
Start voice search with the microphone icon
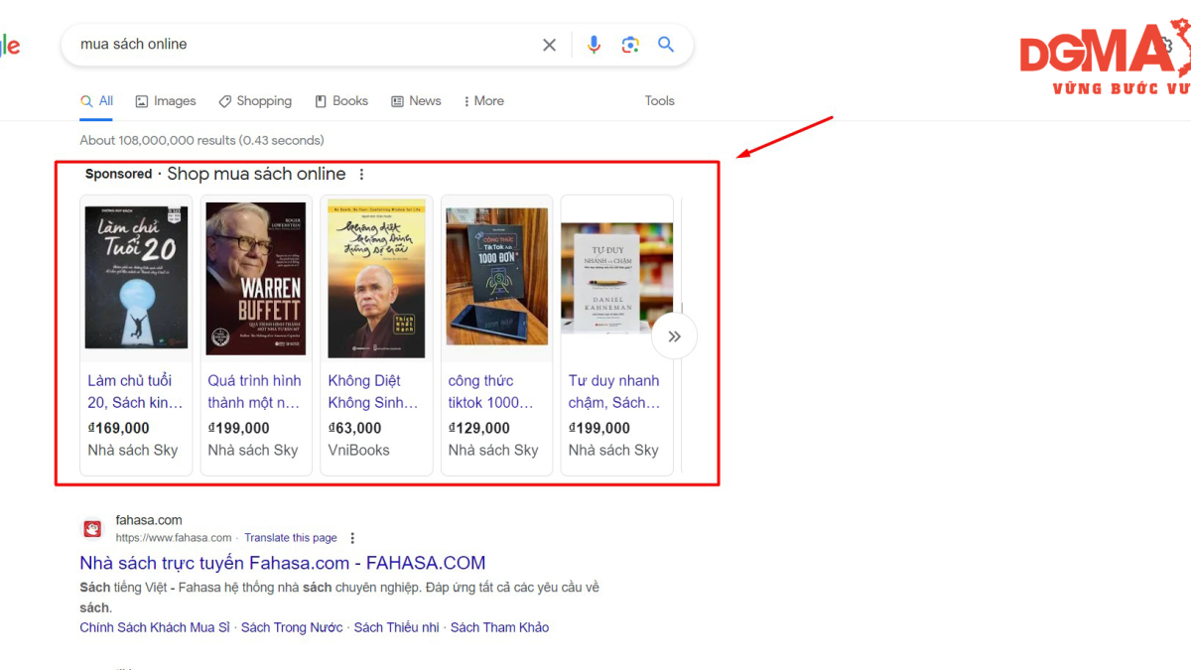click(x=594, y=45)
